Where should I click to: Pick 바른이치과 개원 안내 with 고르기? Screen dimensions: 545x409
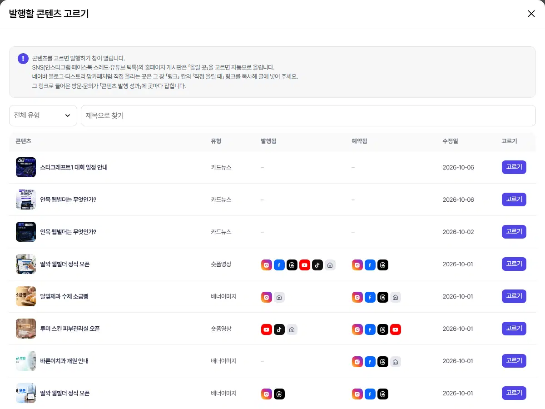(514, 361)
